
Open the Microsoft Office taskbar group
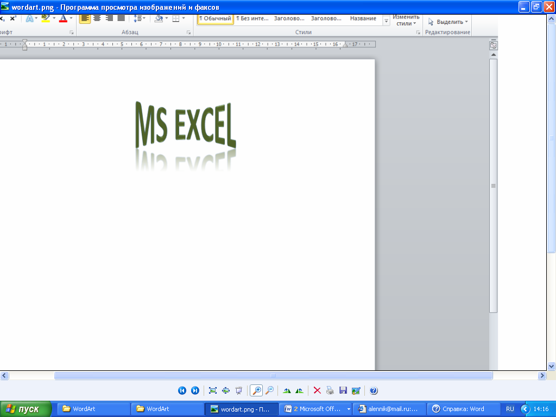tap(317, 409)
